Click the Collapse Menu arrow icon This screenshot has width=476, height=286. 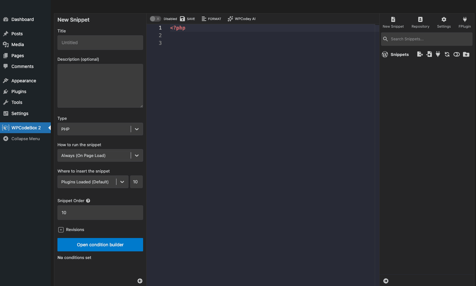pos(6,139)
